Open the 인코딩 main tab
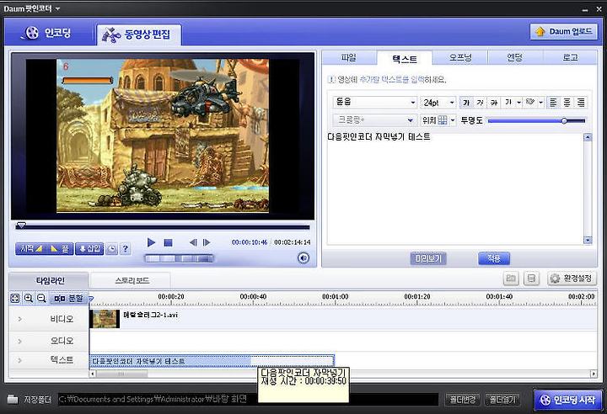 47,33
